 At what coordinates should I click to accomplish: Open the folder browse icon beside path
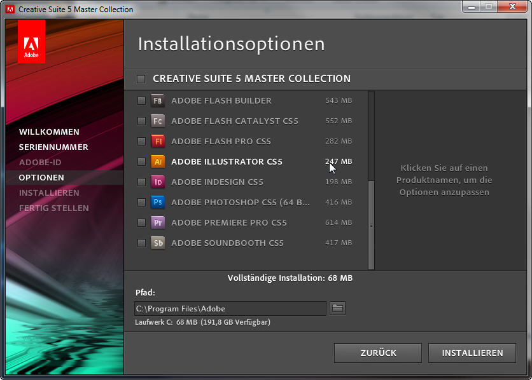click(337, 308)
